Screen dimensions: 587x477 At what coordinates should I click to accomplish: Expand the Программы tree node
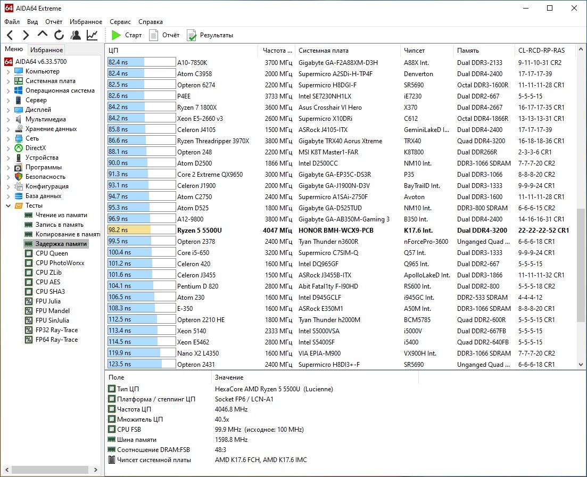click(x=8, y=167)
